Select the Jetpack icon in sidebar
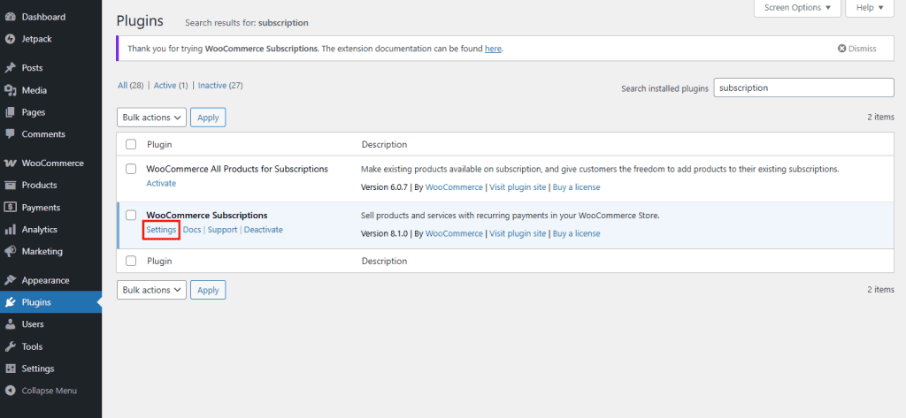The width and height of the screenshot is (906, 418). coord(10,39)
